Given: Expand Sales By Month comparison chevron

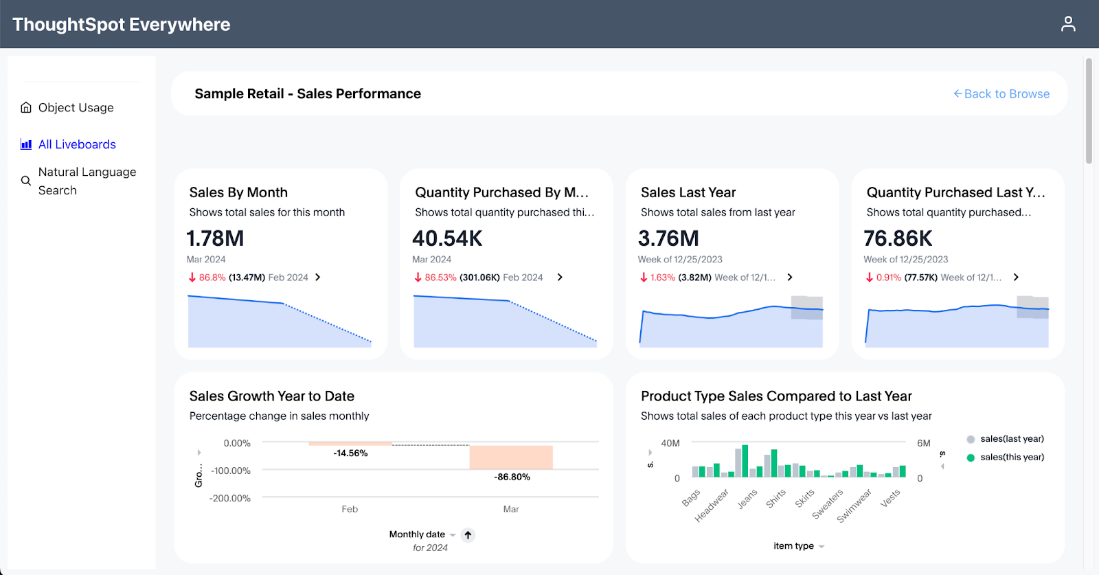Looking at the screenshot, I should 317,278.
